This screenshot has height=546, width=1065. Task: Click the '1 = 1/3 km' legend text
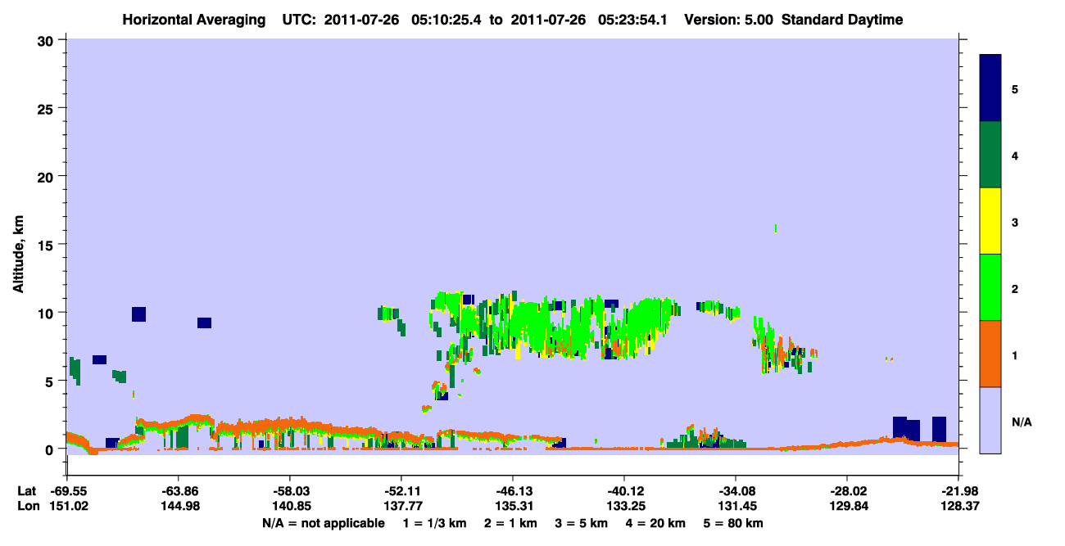coord(436,523)
